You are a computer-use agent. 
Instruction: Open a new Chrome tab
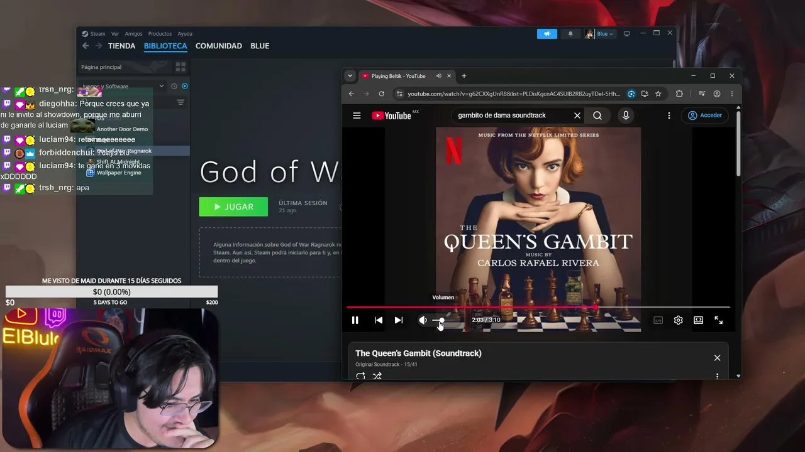point(464,76)
